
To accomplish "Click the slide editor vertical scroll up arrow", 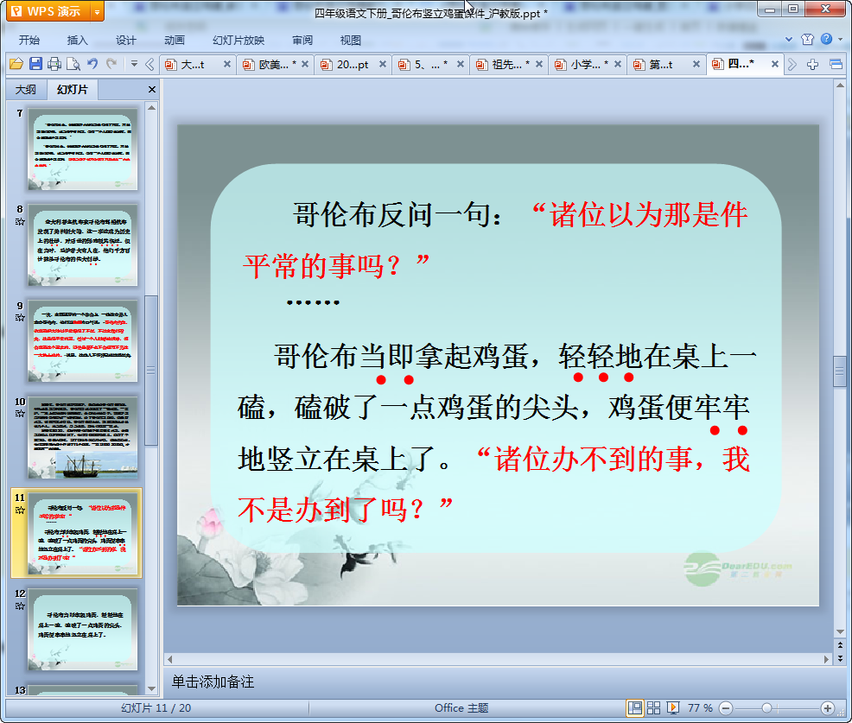I will 840,86.
